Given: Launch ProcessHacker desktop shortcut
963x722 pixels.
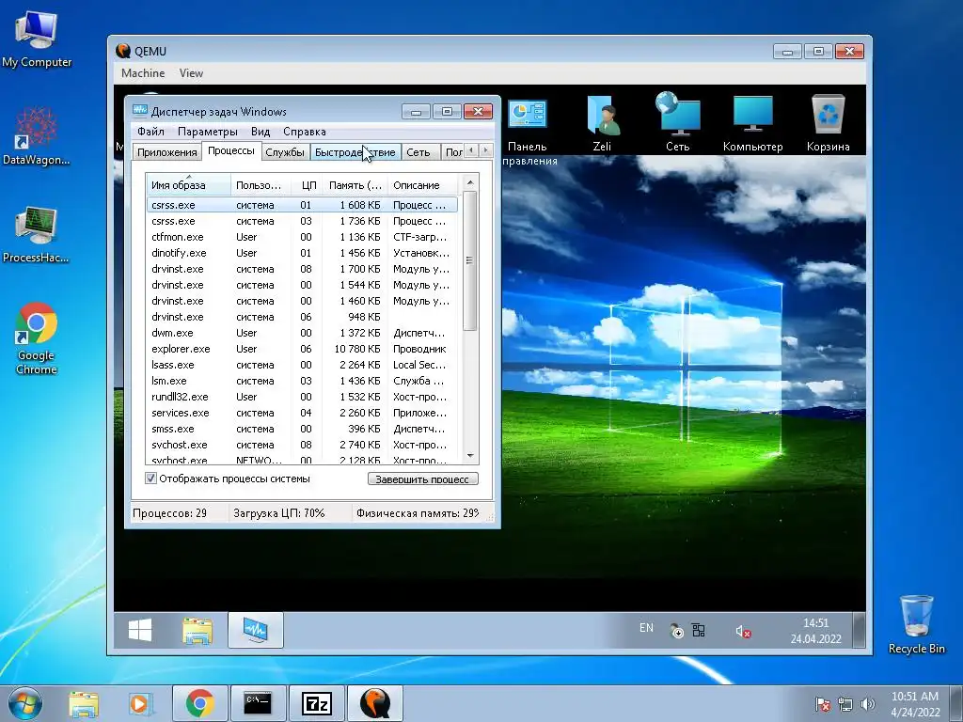Looking at the screenshot, I should point(37,234).
